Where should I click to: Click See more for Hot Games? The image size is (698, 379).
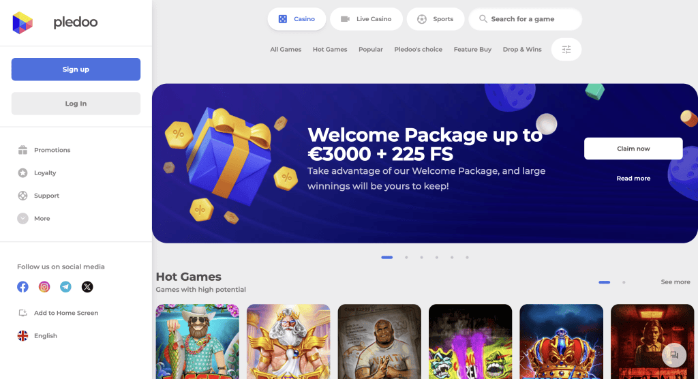(676, 282)
